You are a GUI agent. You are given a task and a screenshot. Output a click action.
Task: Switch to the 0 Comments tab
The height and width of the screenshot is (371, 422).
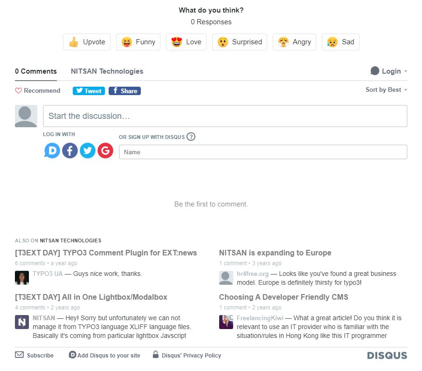point(36,71)
